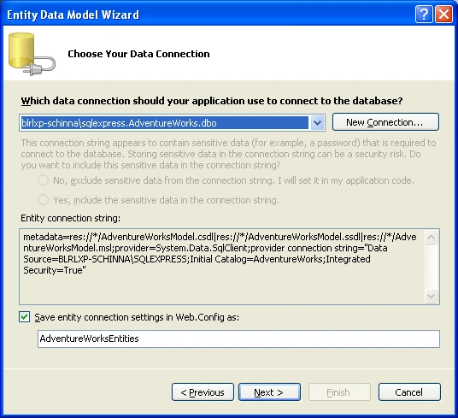Click the disabled Finish button
The width and height of the screenshot is (458, 418).
pyautogui.click(x=339, y=392)
